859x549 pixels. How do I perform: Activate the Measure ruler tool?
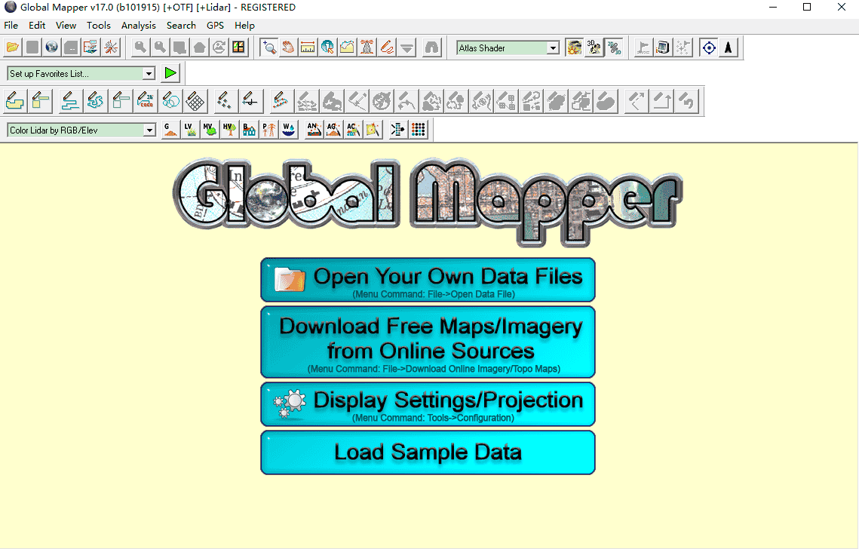coord(308,48)
